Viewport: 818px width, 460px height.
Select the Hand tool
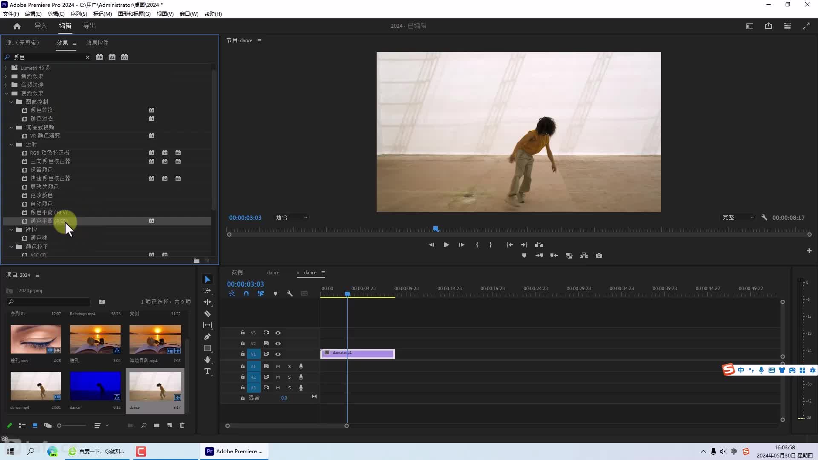[x=207, y=359]
